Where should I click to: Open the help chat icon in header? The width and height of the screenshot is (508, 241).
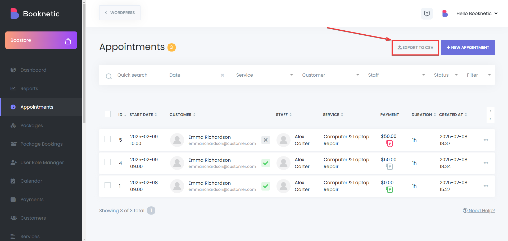tap(427, 13)
